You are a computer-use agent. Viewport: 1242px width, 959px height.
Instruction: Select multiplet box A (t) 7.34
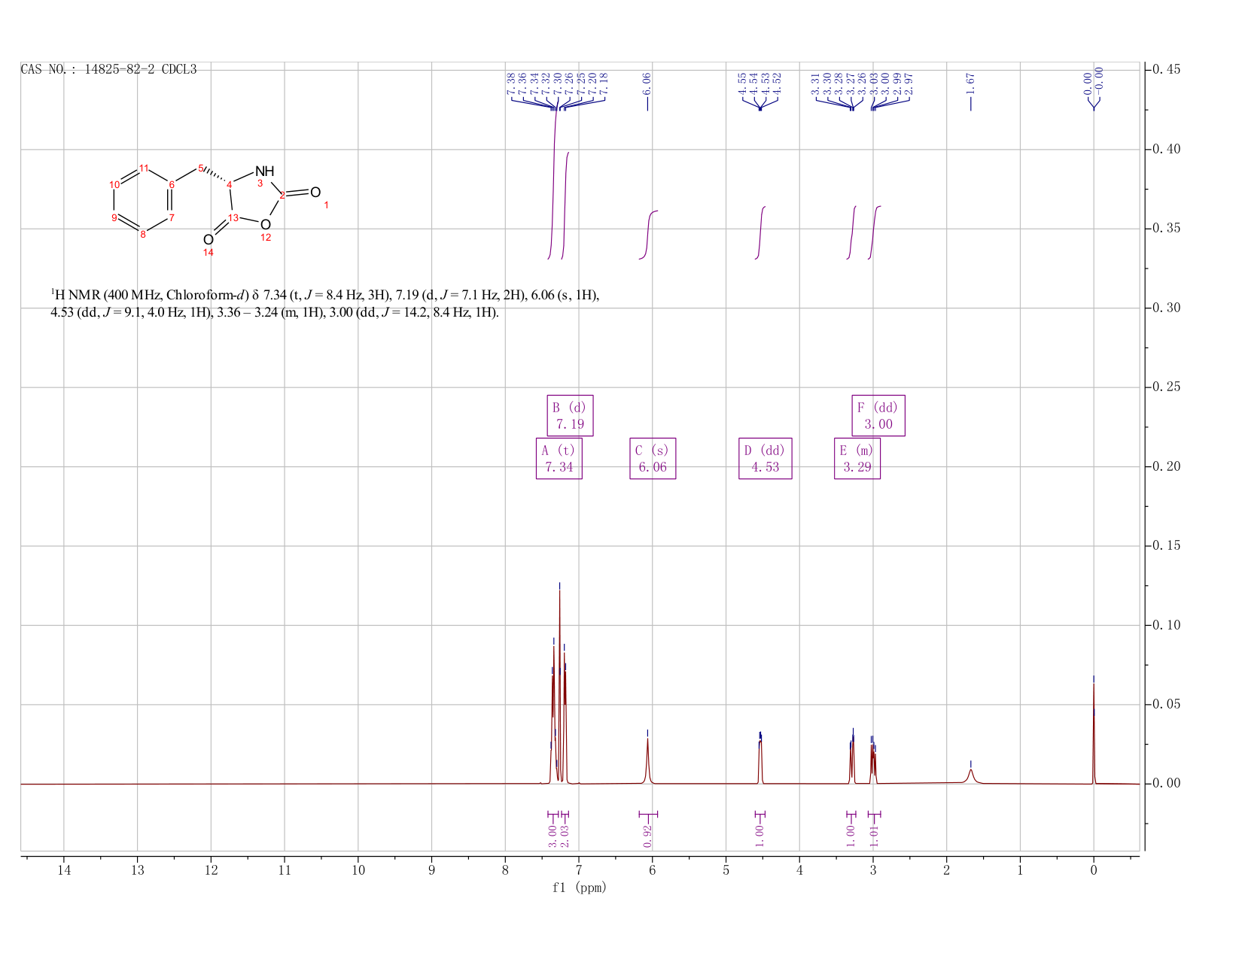[559, 458]
